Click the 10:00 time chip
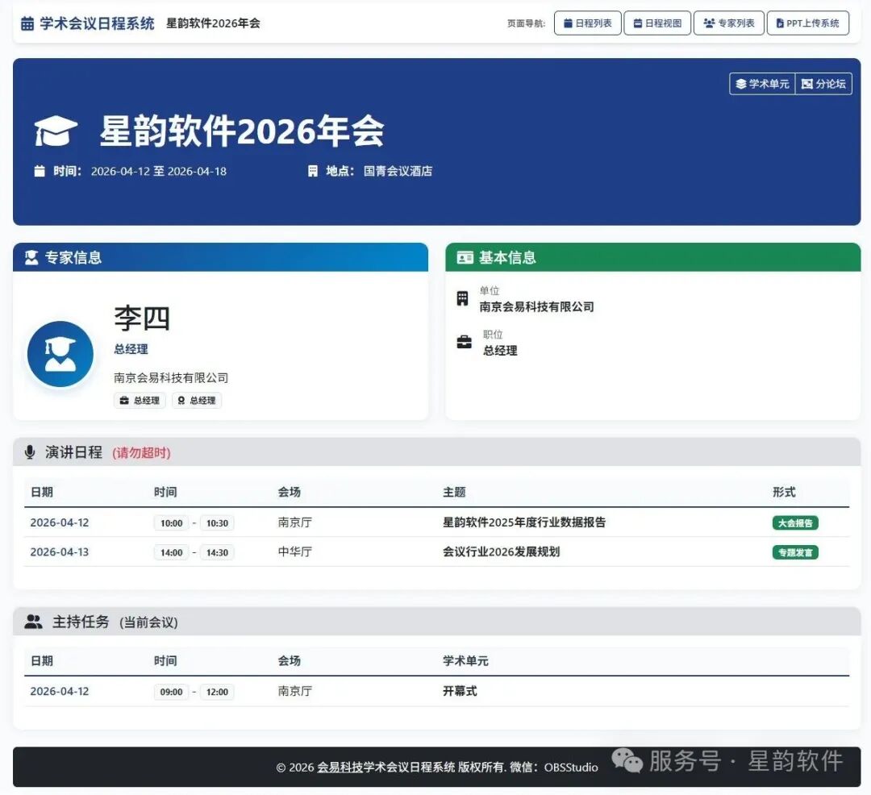The width and height of the screenshot is (871, 795). pyautogui.click(x=171, y=523)
